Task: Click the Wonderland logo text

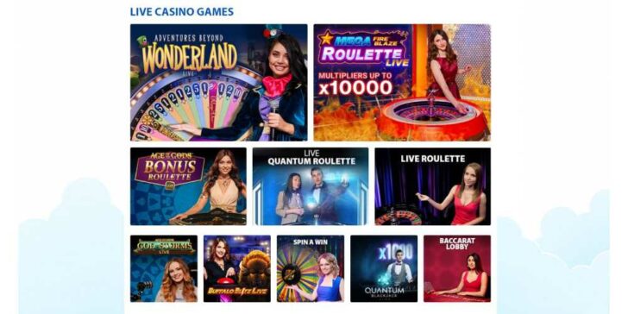Action: click(190, 58)
